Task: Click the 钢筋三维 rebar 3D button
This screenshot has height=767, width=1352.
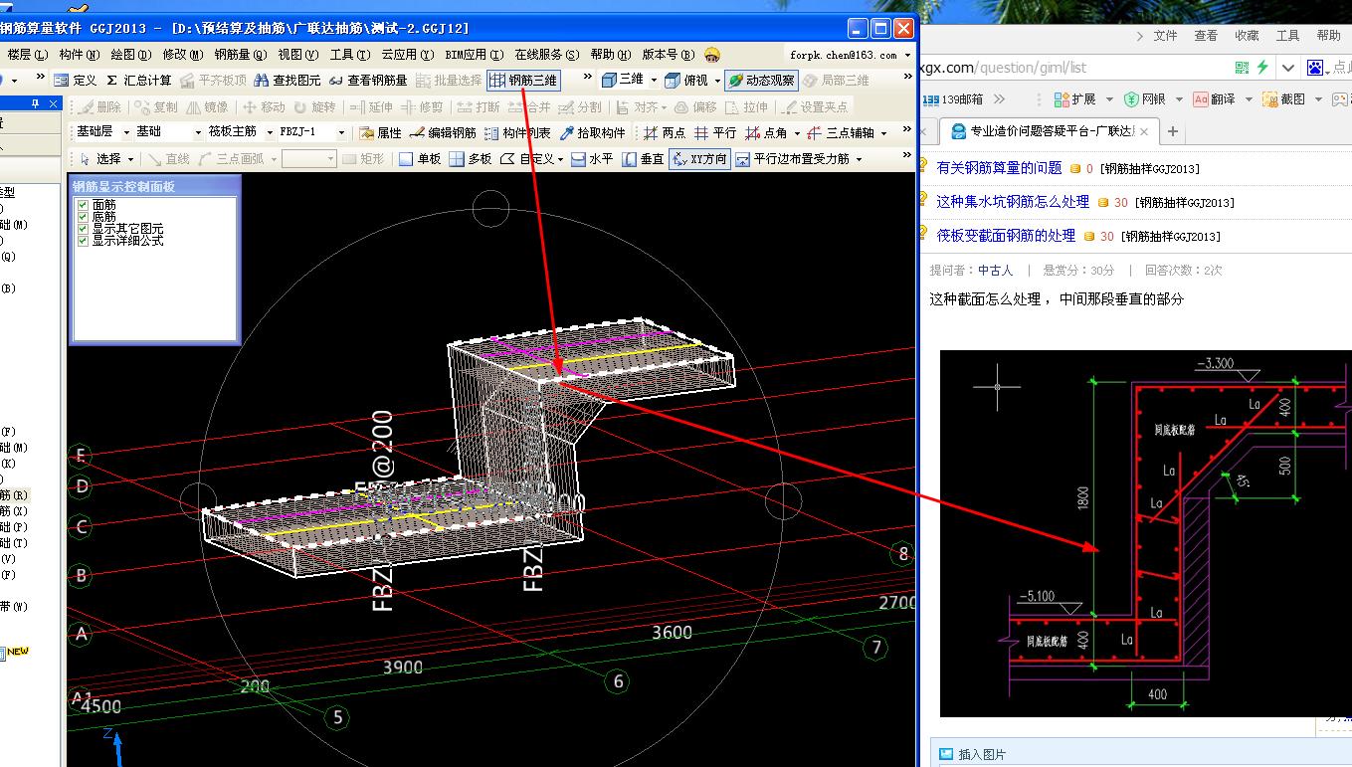Action: [523, 81]
